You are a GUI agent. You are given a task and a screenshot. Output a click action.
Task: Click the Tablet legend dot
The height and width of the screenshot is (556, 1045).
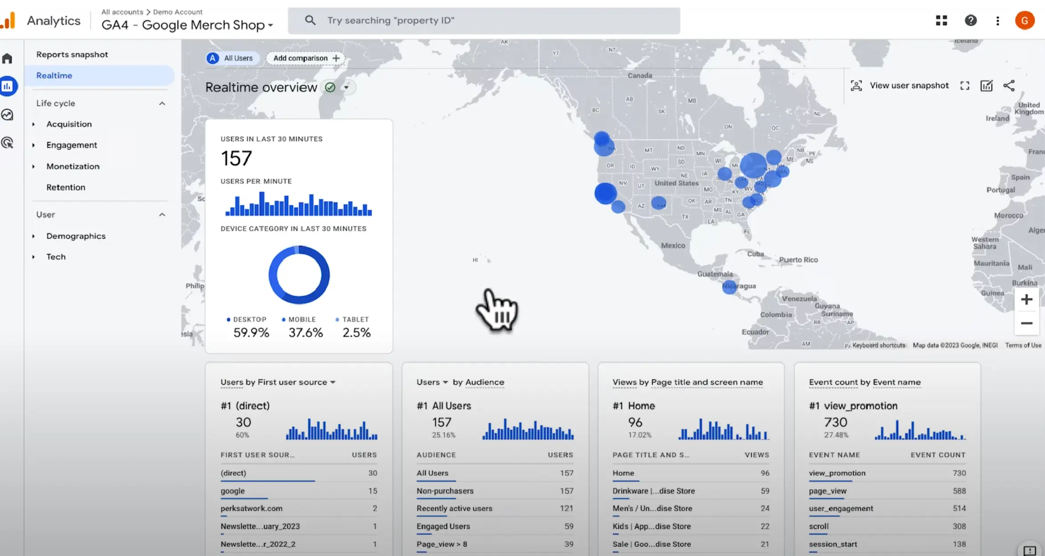pos(337,320)
